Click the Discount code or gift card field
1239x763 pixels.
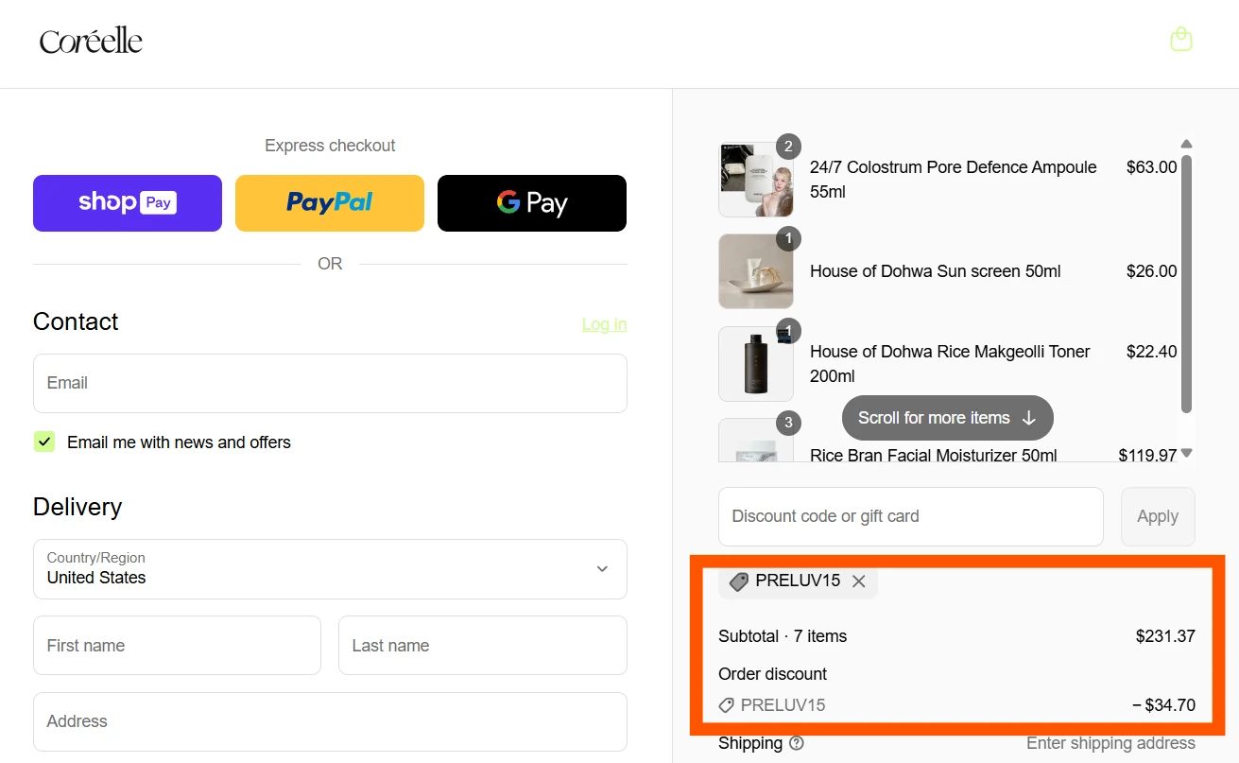911,516
